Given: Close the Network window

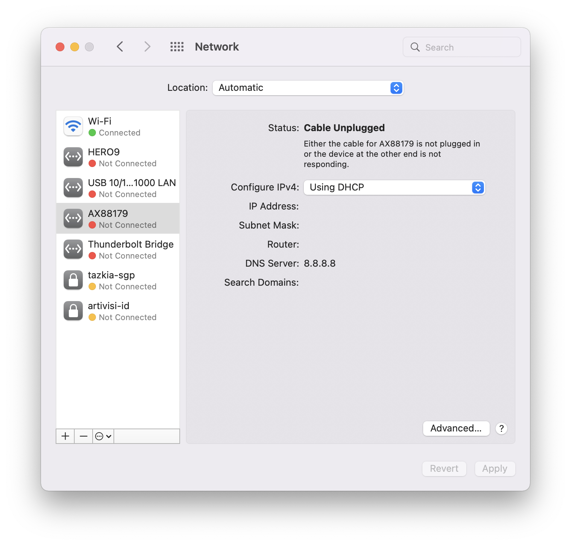Looking at the screenshot, I should [60, 47].
